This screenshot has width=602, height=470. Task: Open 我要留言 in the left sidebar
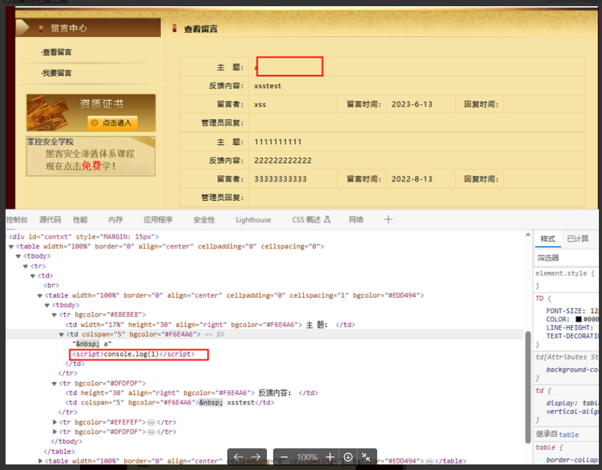pyautogui.click(x=56, y=73)
